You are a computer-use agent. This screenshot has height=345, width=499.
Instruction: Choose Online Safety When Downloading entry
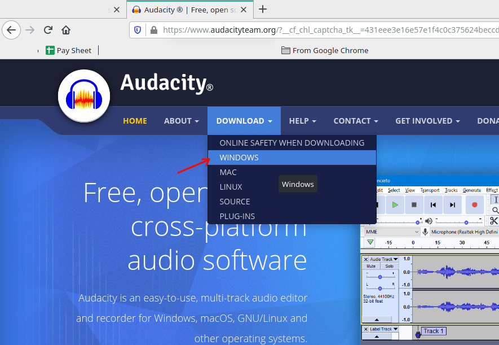click(x=292, y=143)
